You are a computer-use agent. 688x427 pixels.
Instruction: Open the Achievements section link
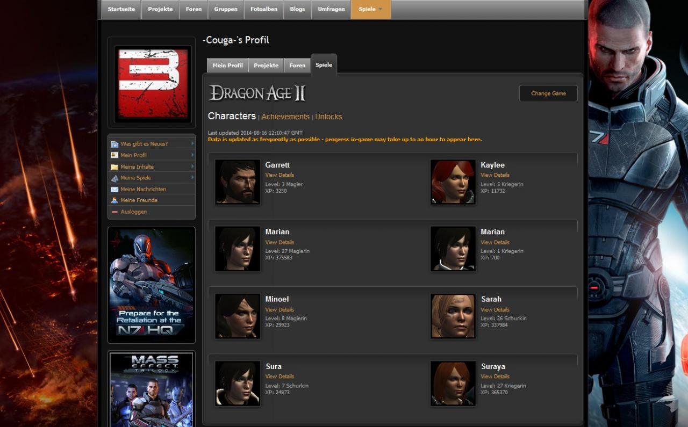pos(285,117)
